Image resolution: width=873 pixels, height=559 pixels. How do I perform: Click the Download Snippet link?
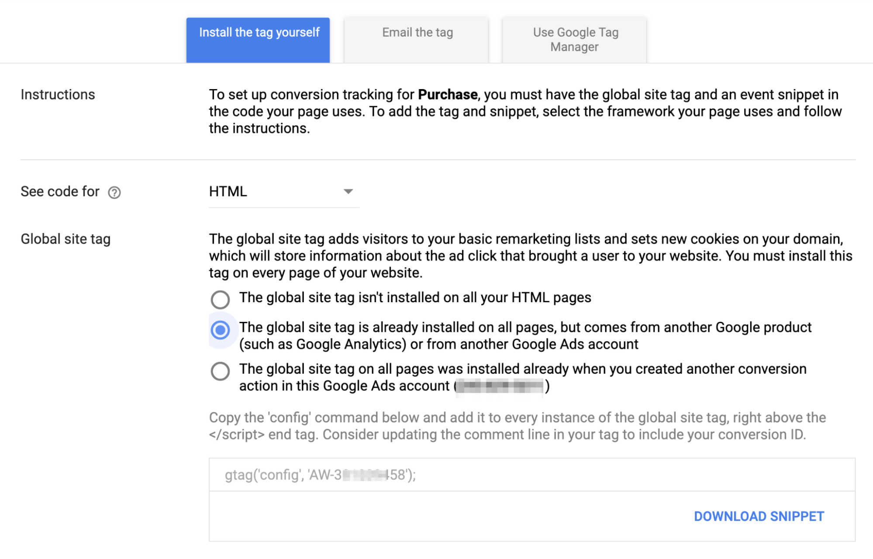(759, 516)
